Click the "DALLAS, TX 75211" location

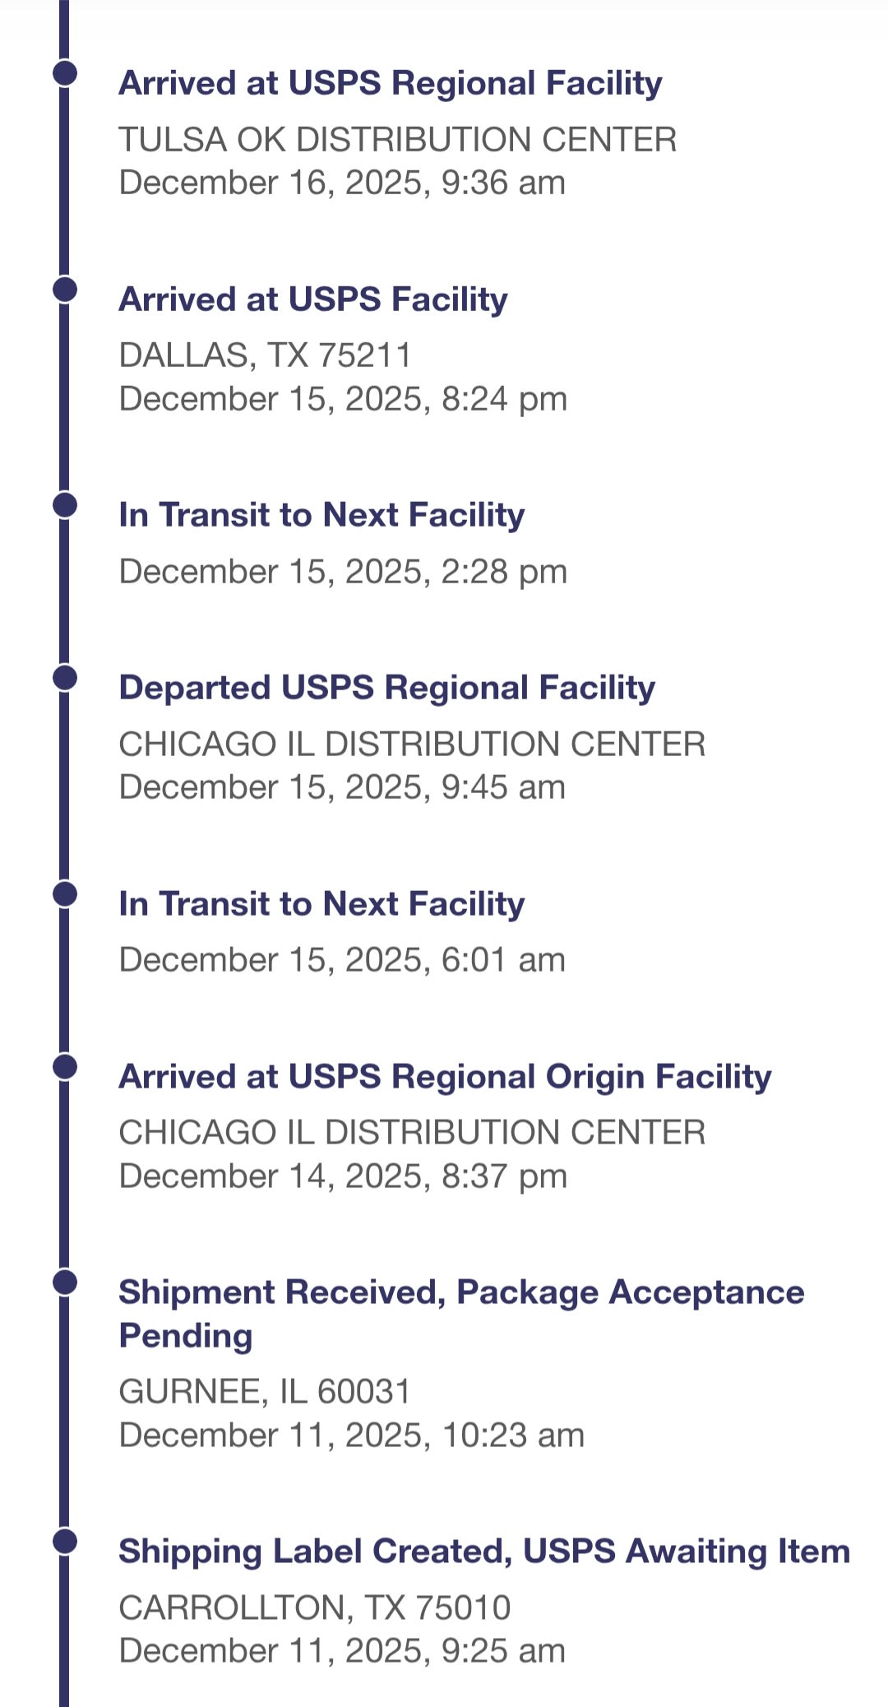265,355
